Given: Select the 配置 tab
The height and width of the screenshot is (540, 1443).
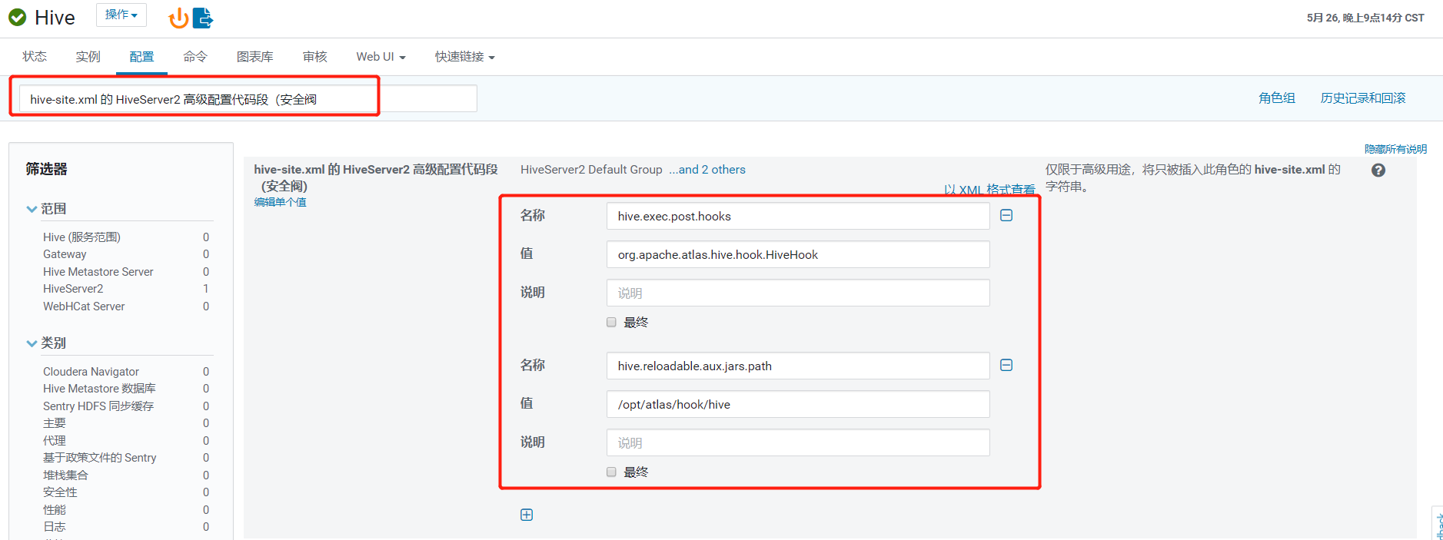Looking at the screenshot, I should (x=141, y=57).
